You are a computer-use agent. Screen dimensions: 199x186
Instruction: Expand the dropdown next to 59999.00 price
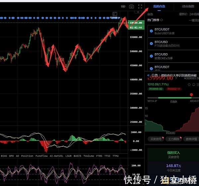coord(176,78)
